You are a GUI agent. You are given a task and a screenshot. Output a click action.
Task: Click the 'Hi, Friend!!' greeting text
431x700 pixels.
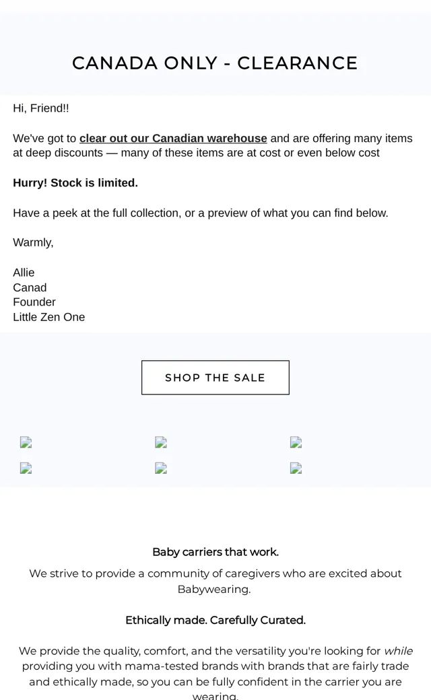[x=40, y=108]
